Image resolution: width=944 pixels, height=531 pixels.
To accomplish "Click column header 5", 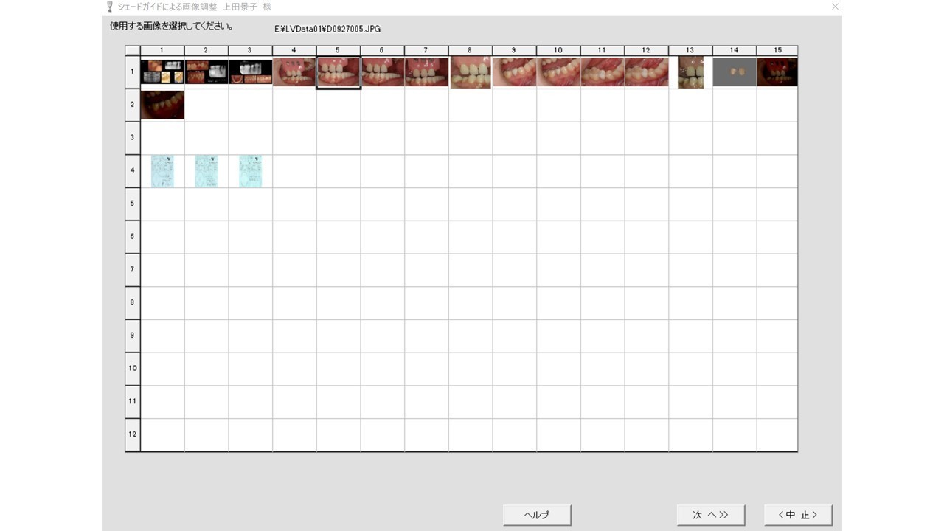I will pos(339,50).
